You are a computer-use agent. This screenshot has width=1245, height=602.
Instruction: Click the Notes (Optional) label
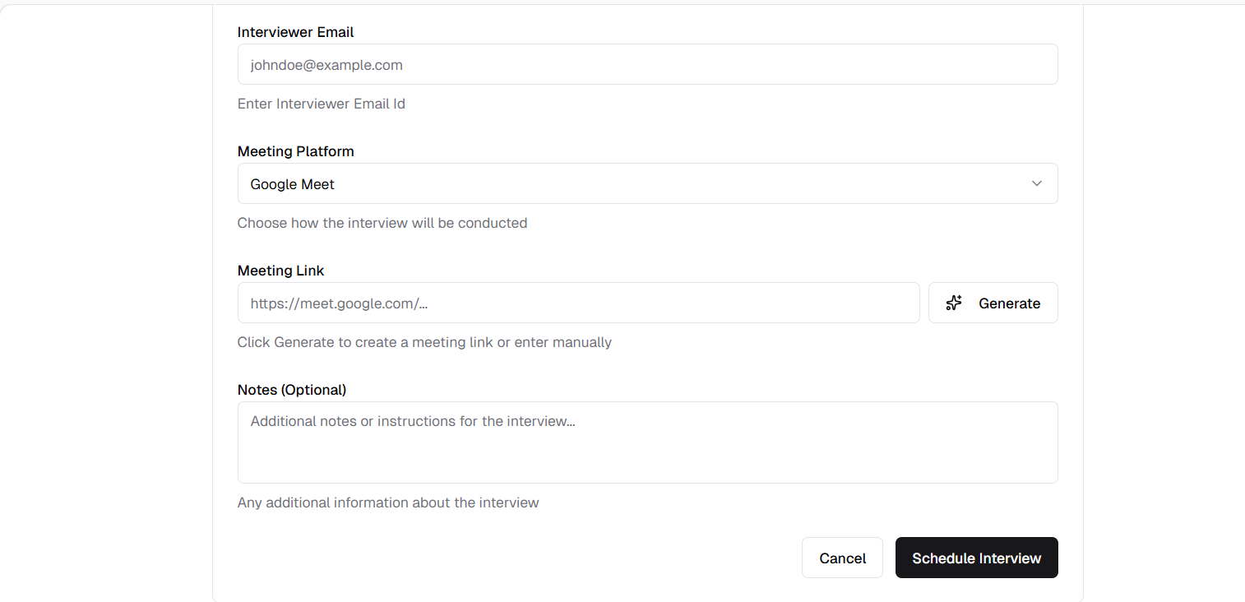[291, 390]
